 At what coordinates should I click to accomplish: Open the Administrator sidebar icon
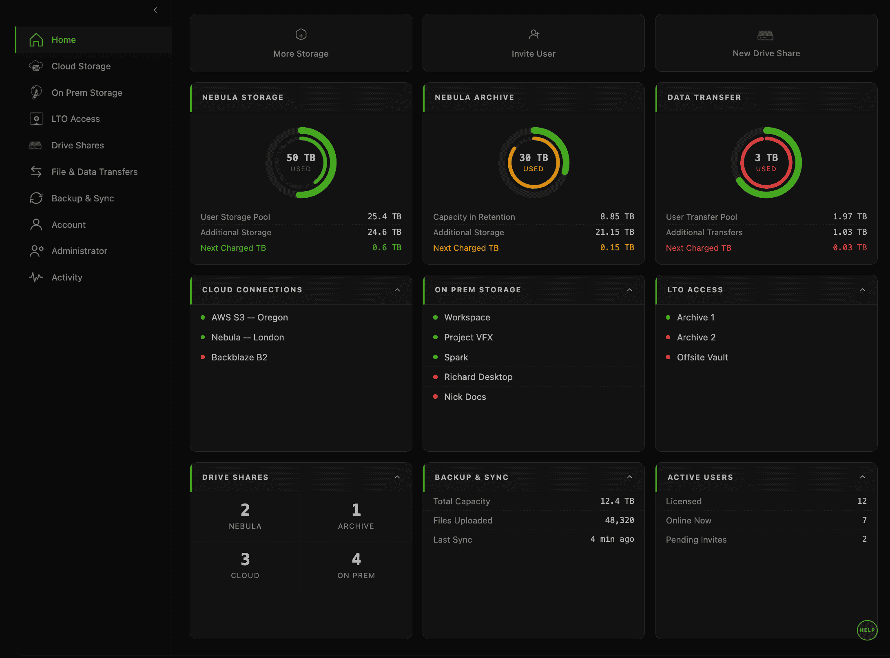tap(37, 251)
